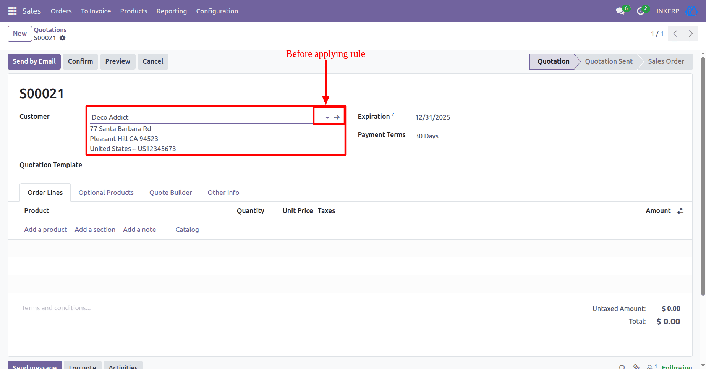Expand the Customer dropdown arrow
The height and width of the screenshot is (369, 706).
(327, 118)
